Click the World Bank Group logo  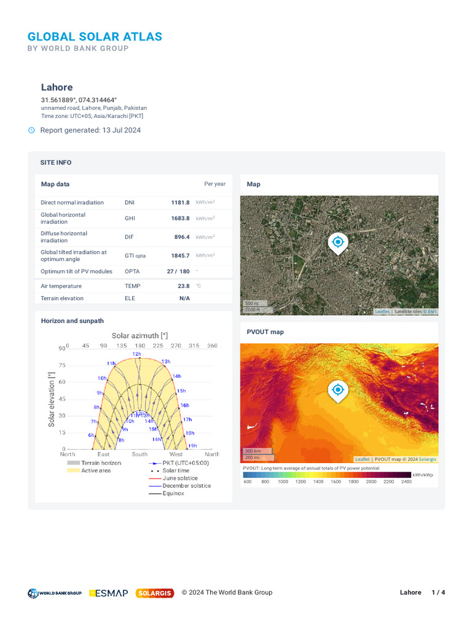point(55,593)
